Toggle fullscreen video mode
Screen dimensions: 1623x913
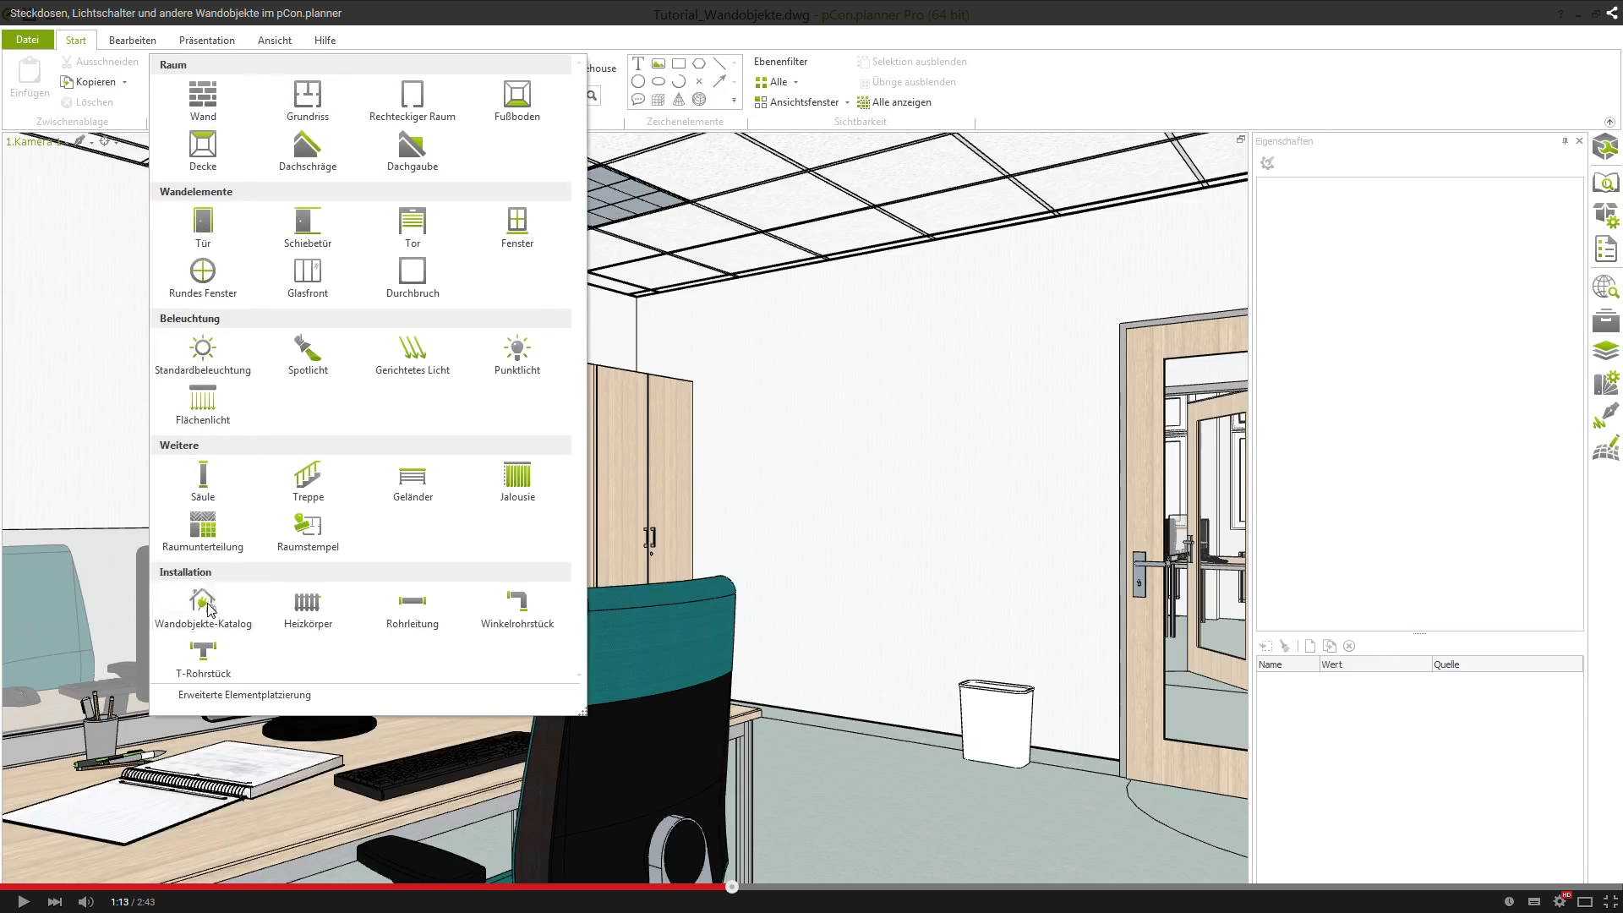[1610, 902]
